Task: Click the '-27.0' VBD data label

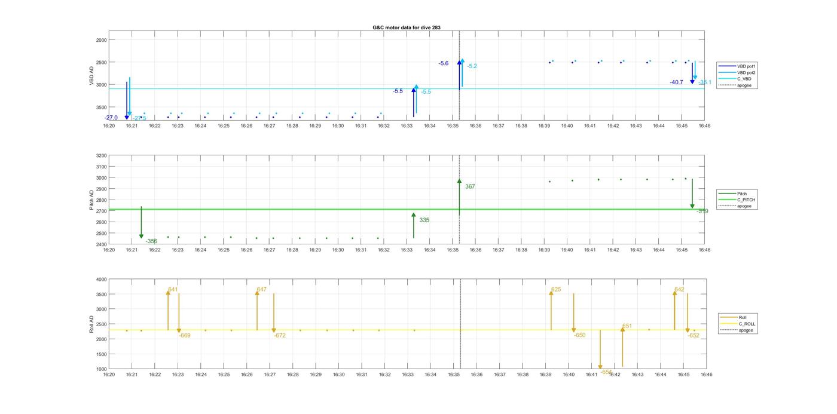Action: click(x=111, y=118)
